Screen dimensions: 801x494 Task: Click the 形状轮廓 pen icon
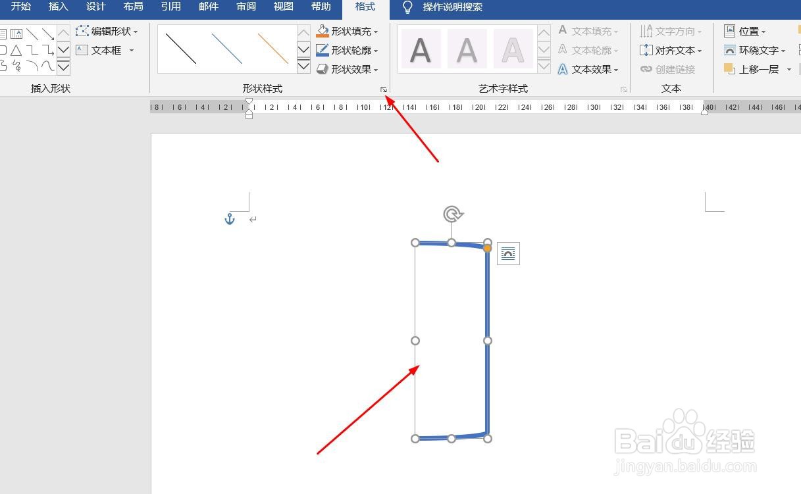(x=323, y=50)
